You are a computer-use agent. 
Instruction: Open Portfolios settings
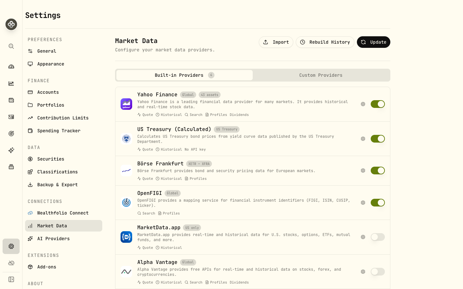(64, 105)
